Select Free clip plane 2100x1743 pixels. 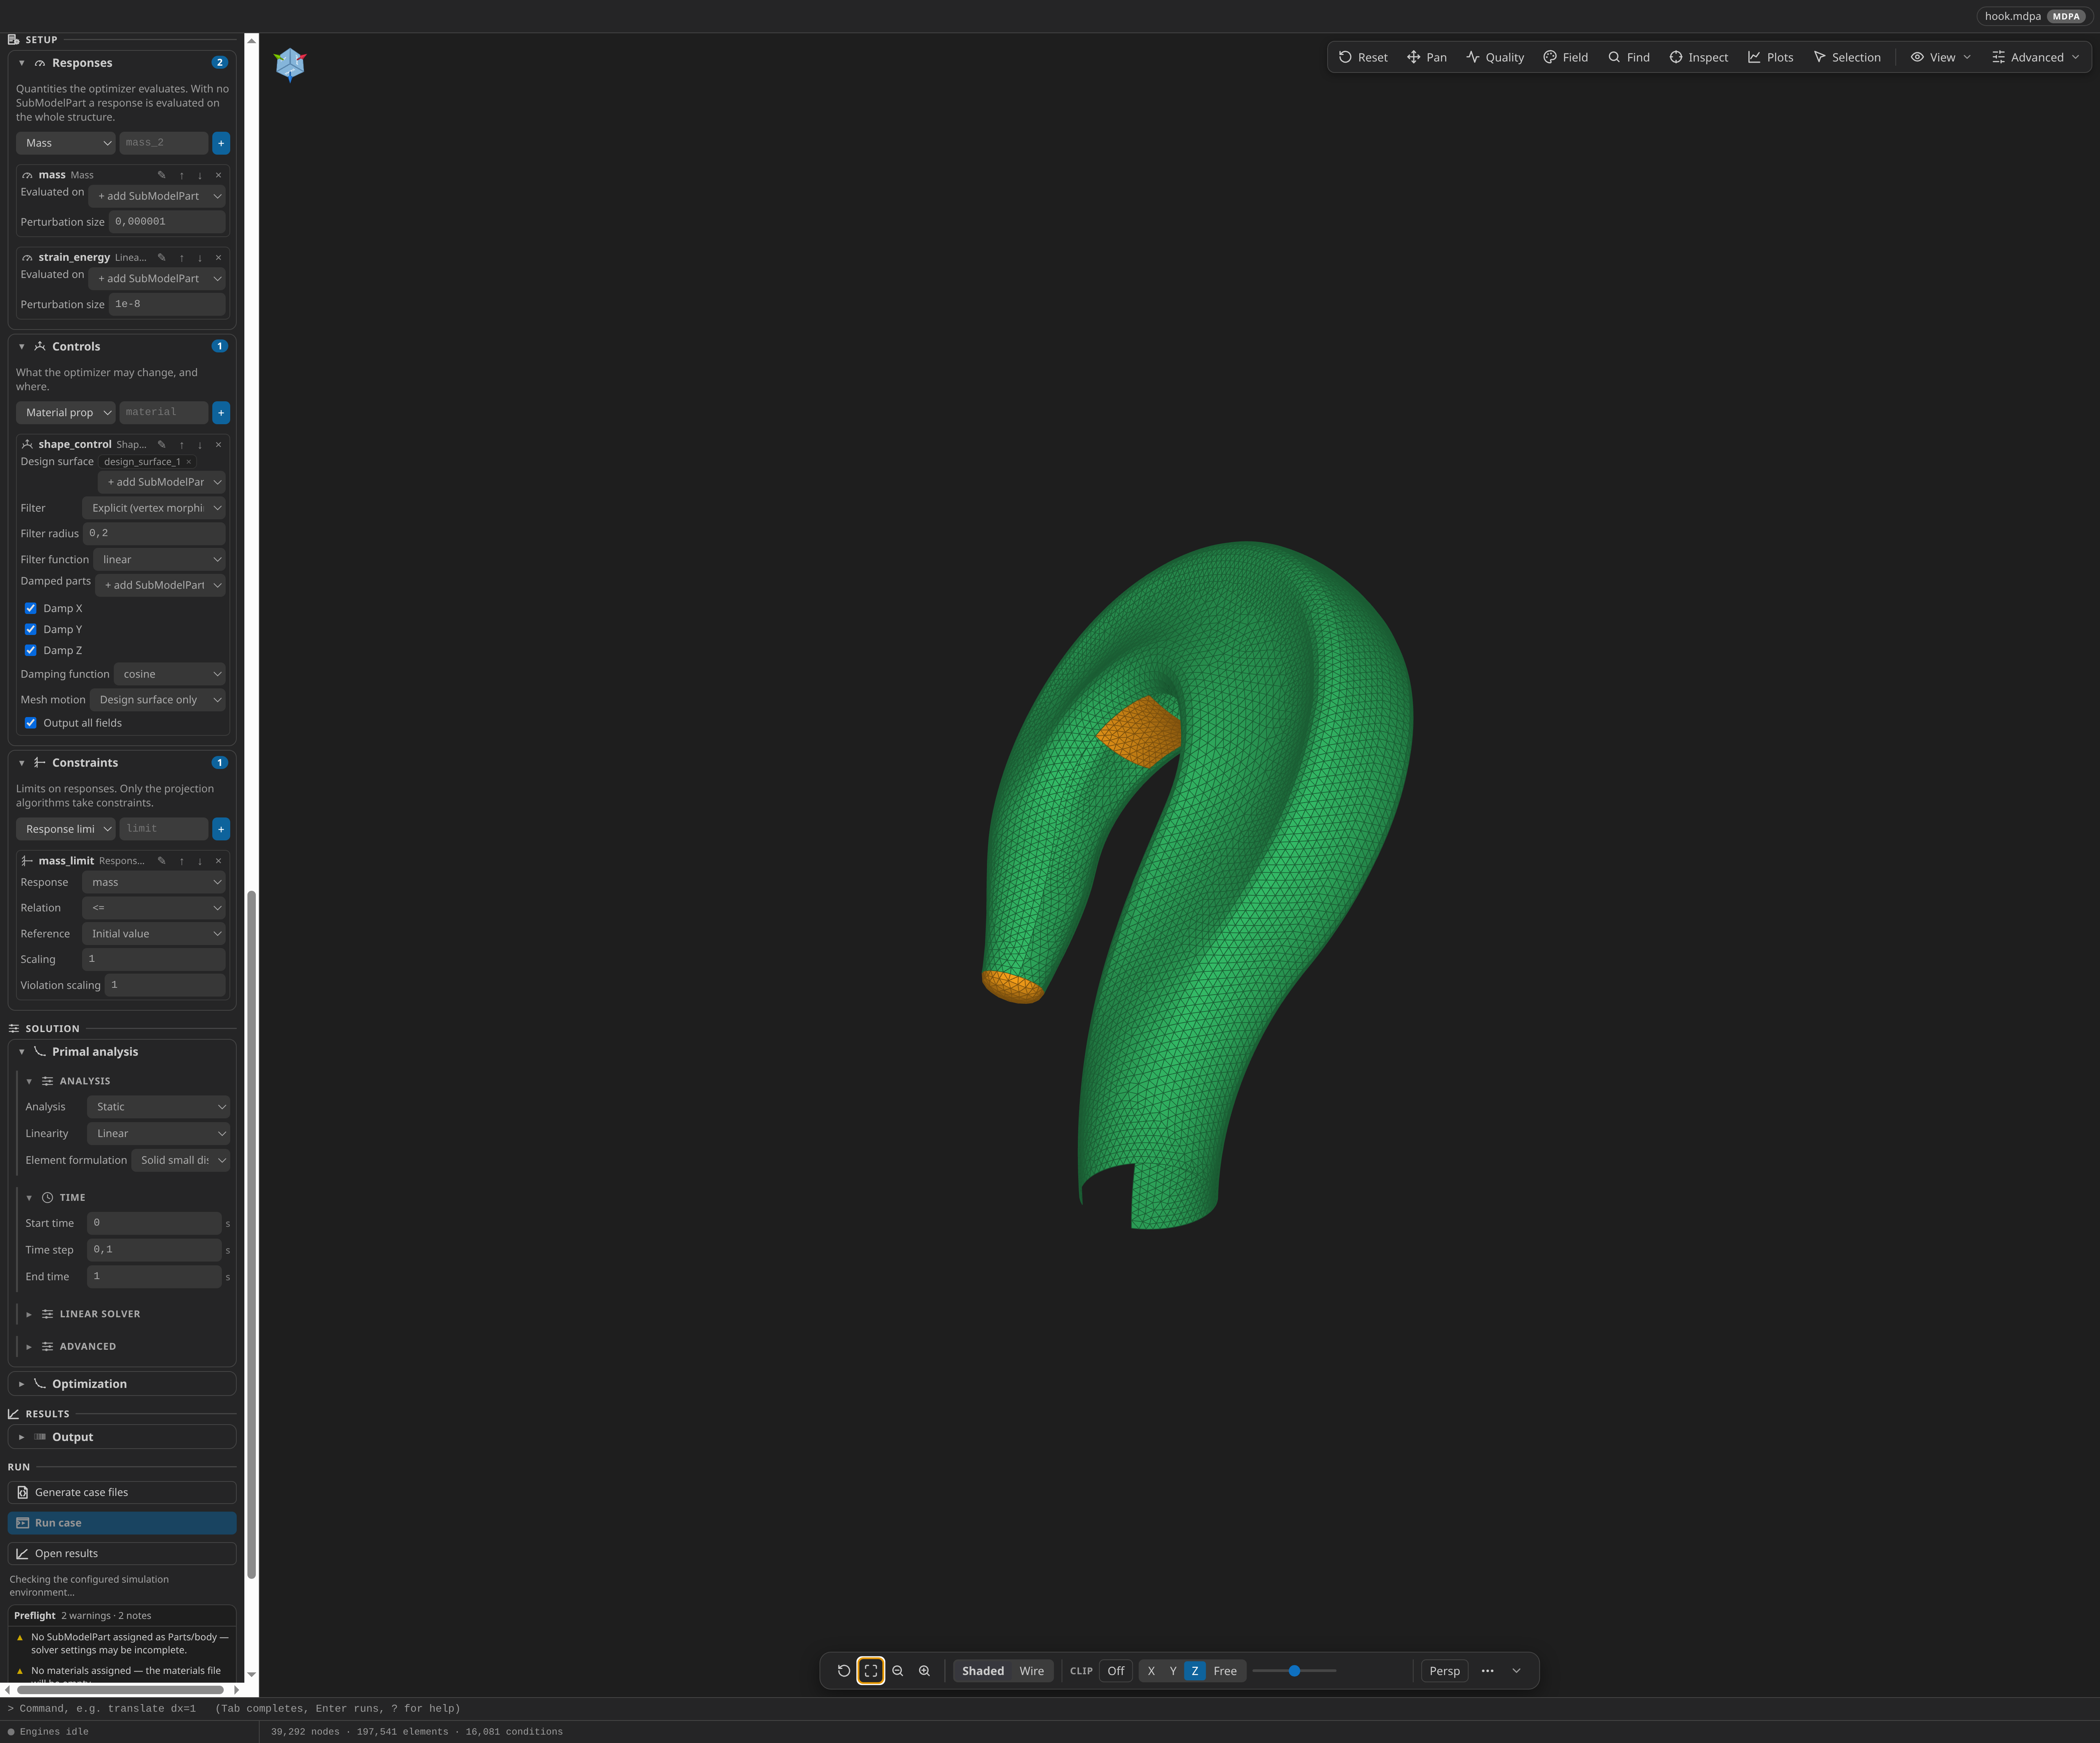tap(1225, 1671)
